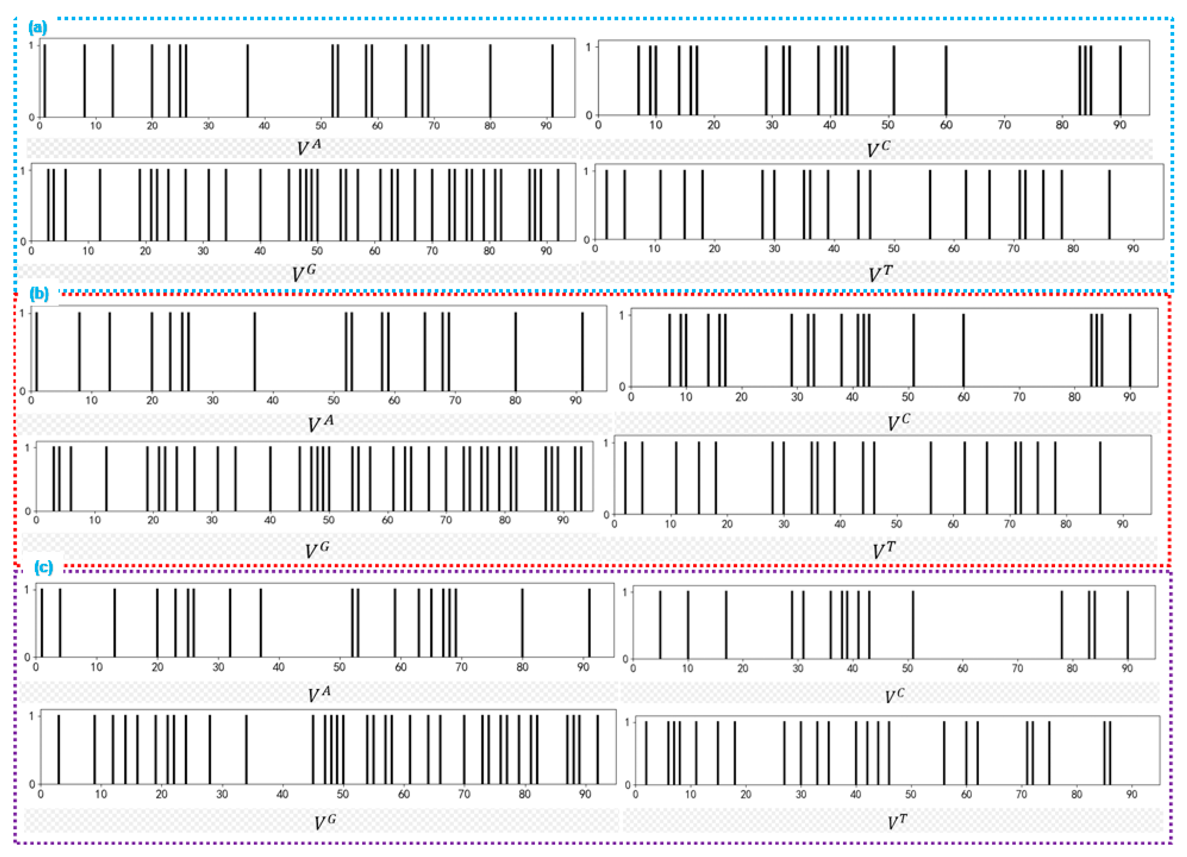The image size is (1187, 857).
Task: Select the V^A caption in panel (a)
Action: [x=309, y=147]
